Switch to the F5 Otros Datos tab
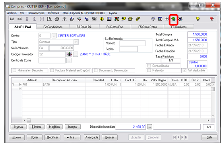Screen dimensions: 223x146 coord(147,27)
